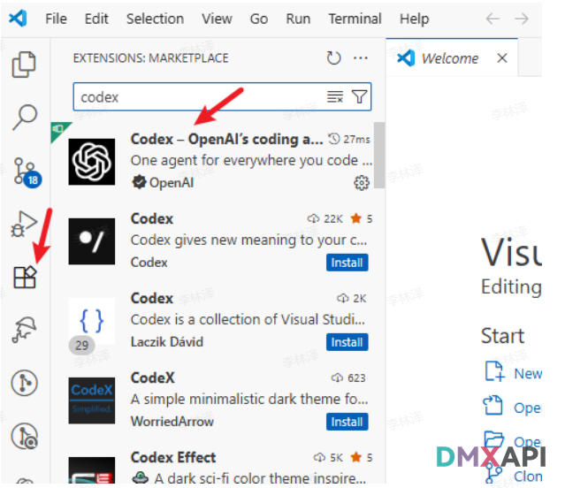Click the OpenAI logo extension thumbnail
The width and height of the screenshot is (565, 488).
(x=92, y=162)
